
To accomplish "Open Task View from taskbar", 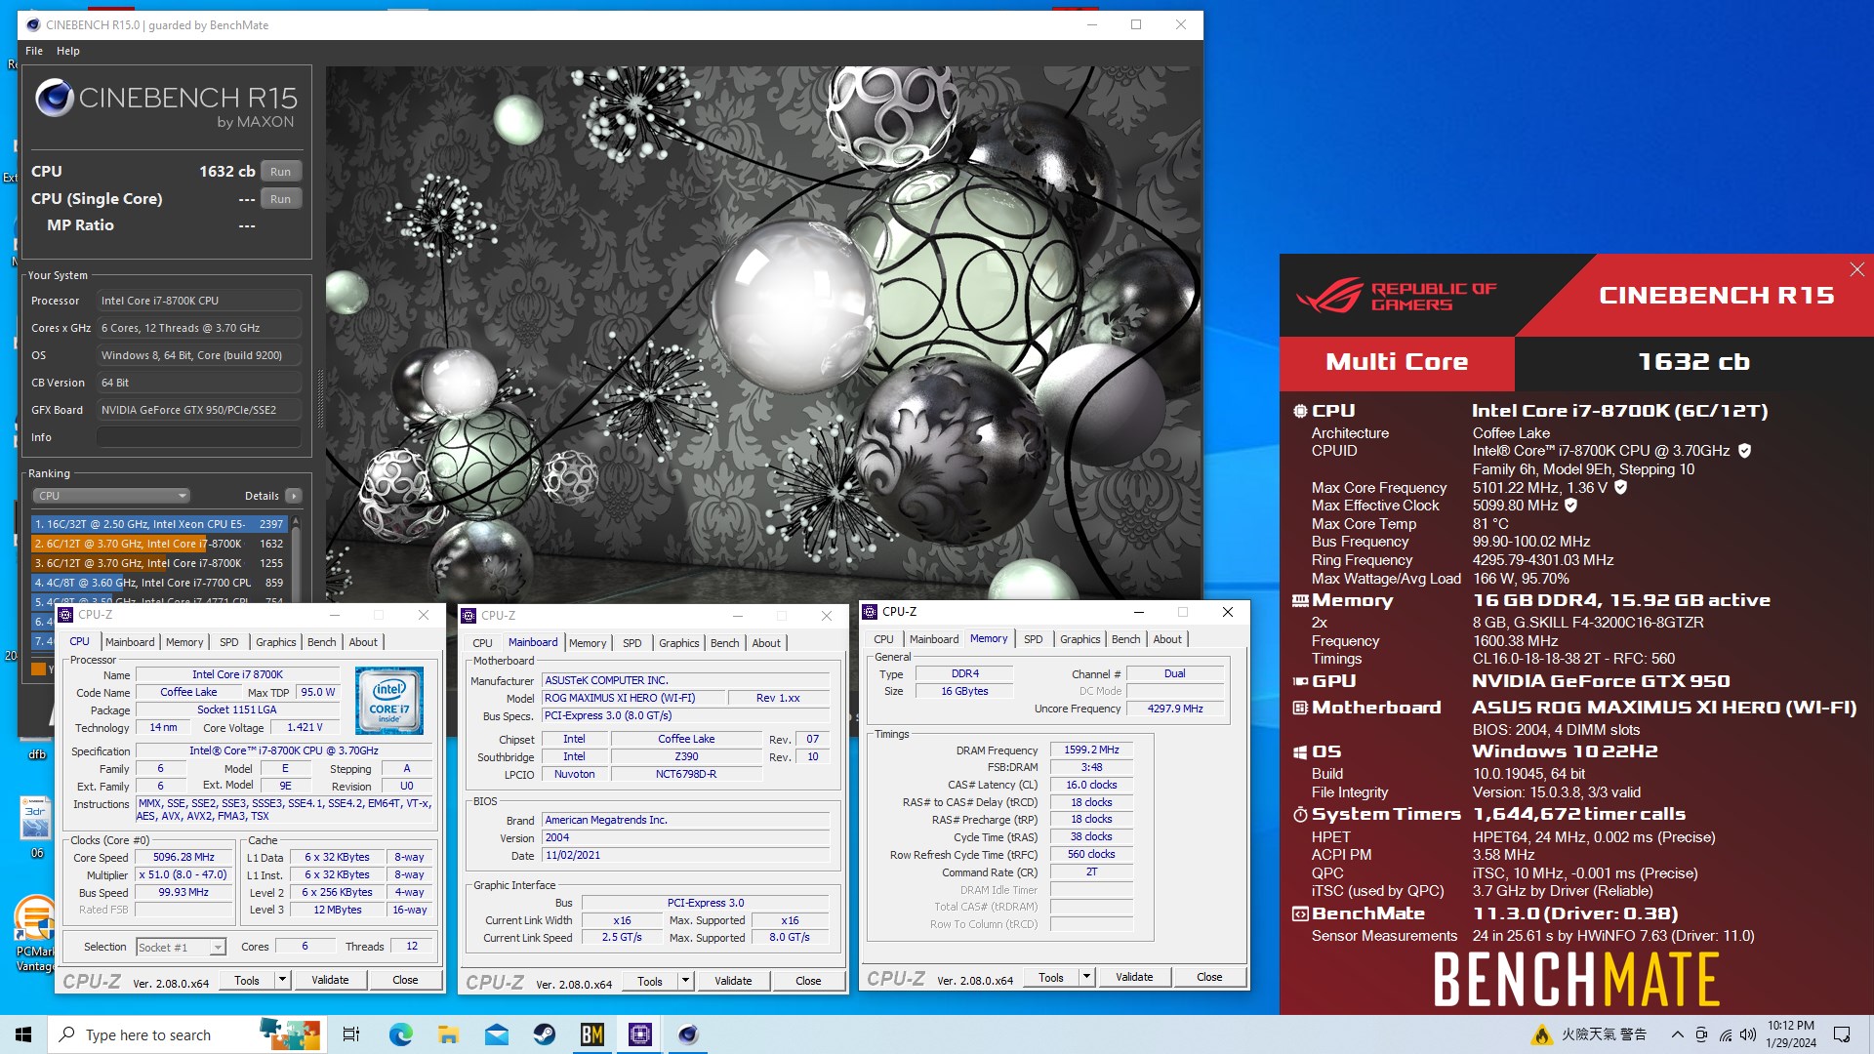I will coord(351,1034).
